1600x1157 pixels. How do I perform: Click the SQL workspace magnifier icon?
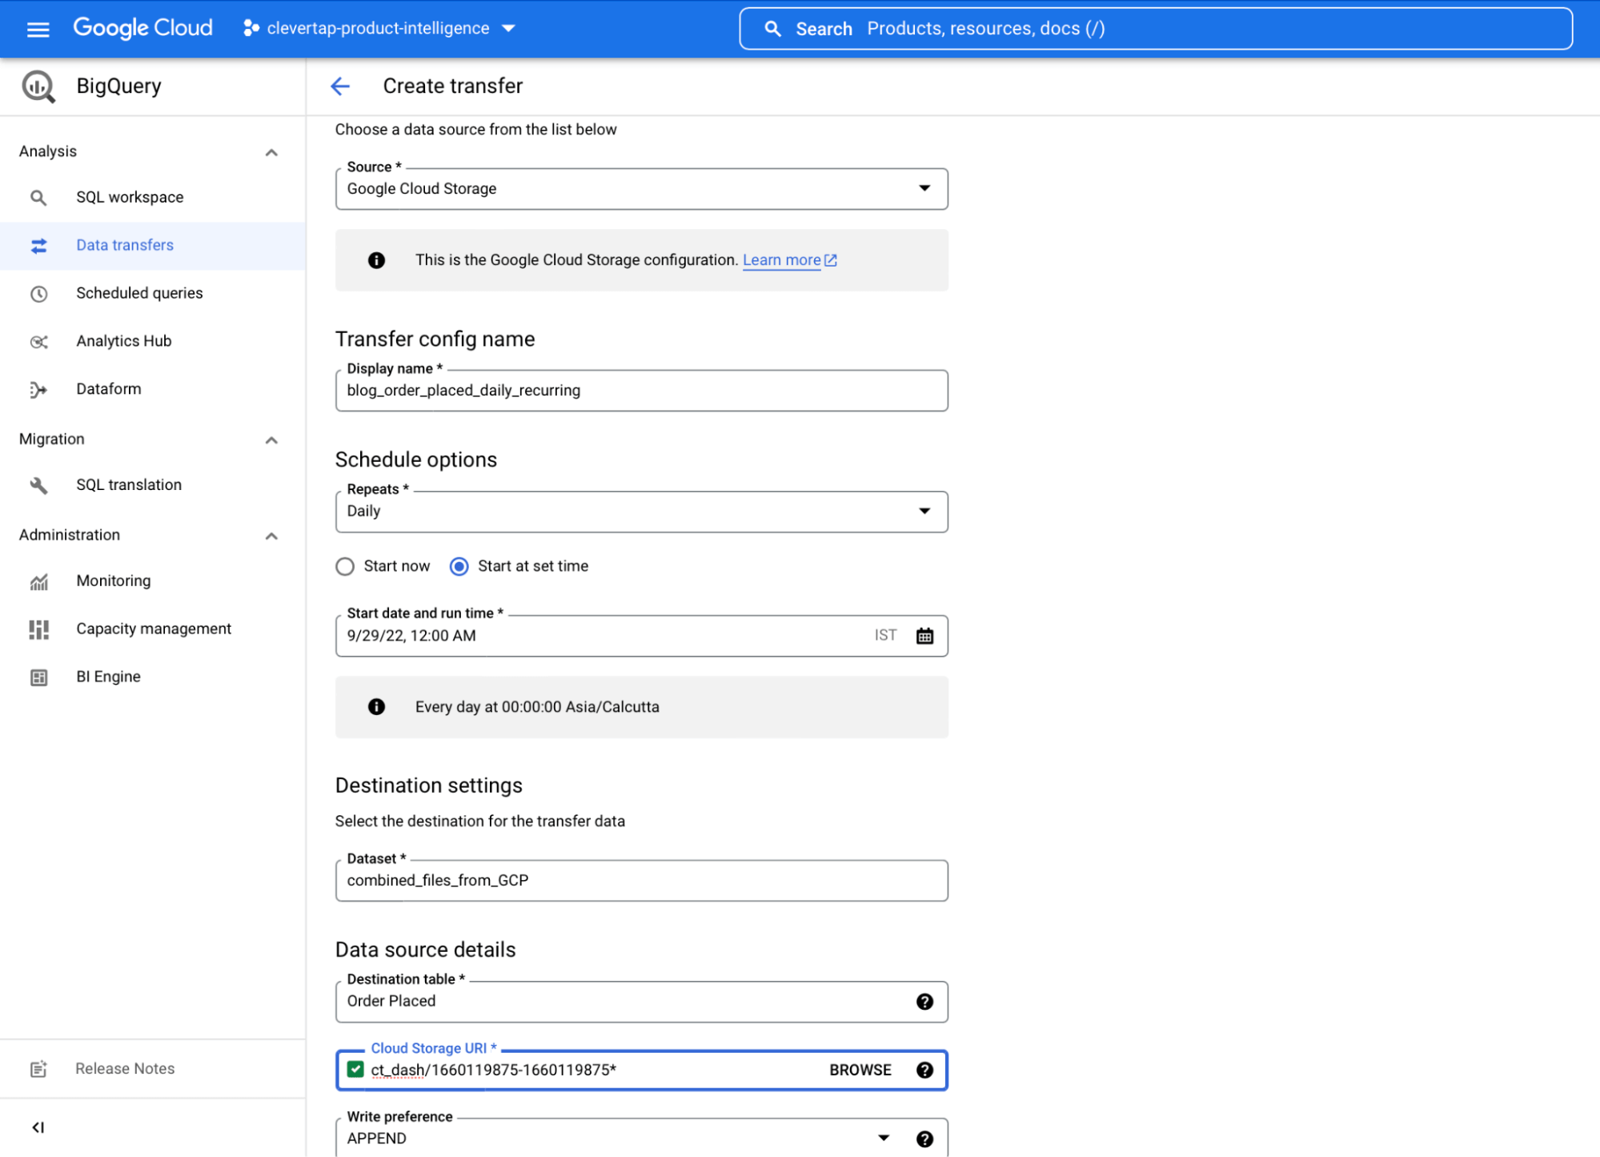(38, 198)
